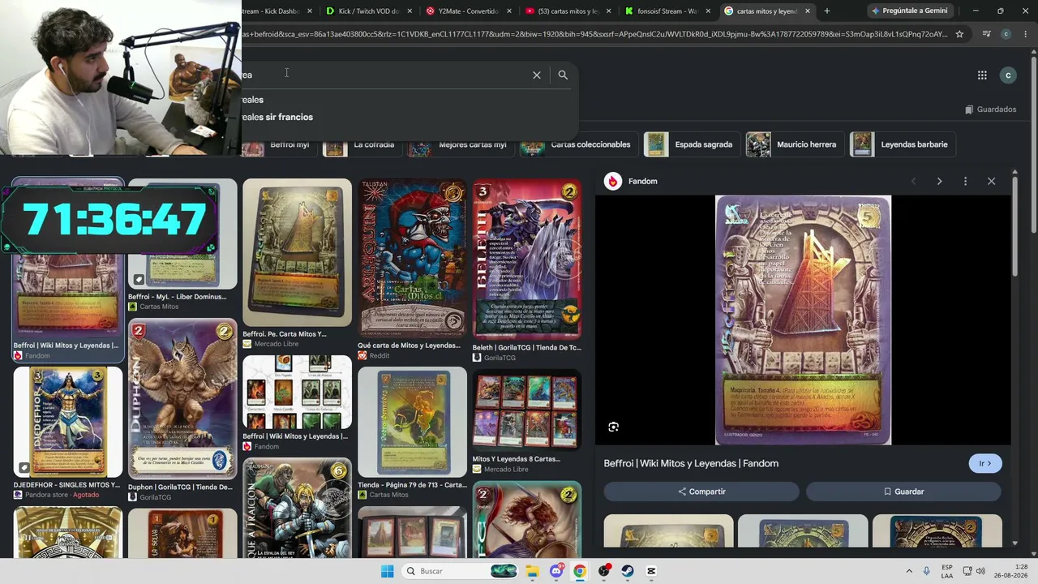Search inside image with Google Lens icon

[x=614, y=427]
